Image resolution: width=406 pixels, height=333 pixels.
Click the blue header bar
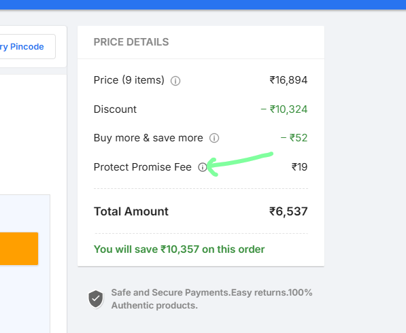click(203, 5)
